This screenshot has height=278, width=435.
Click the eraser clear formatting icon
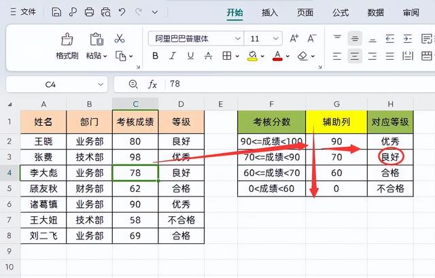(302, 56)
